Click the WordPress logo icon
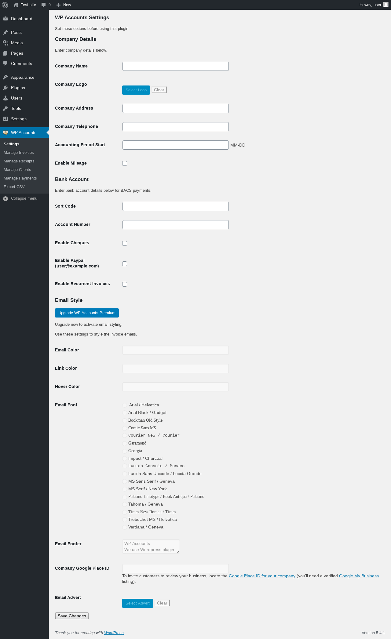Screen dimensions: 391x639 [5, 5]
